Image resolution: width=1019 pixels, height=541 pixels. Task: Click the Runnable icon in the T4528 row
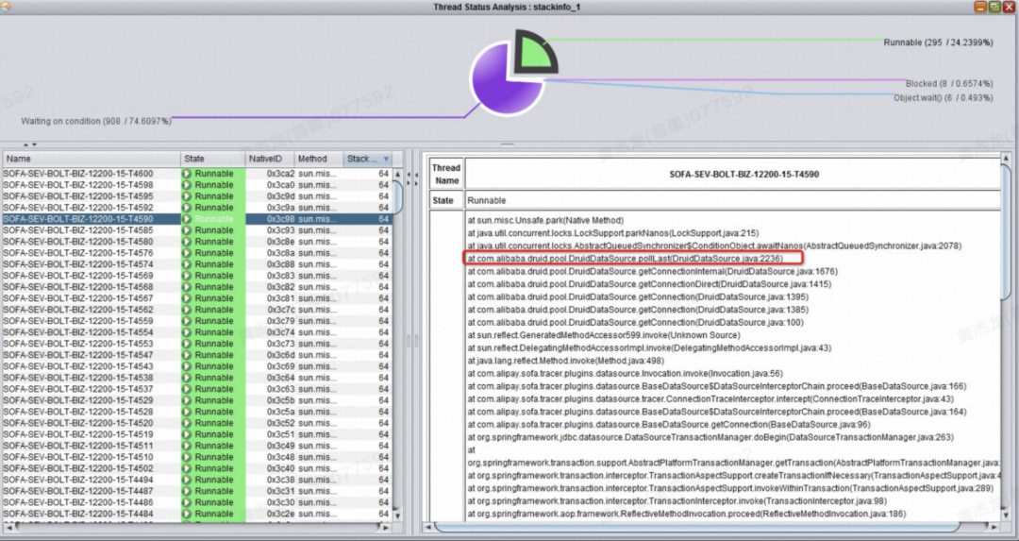click(187, 412)
